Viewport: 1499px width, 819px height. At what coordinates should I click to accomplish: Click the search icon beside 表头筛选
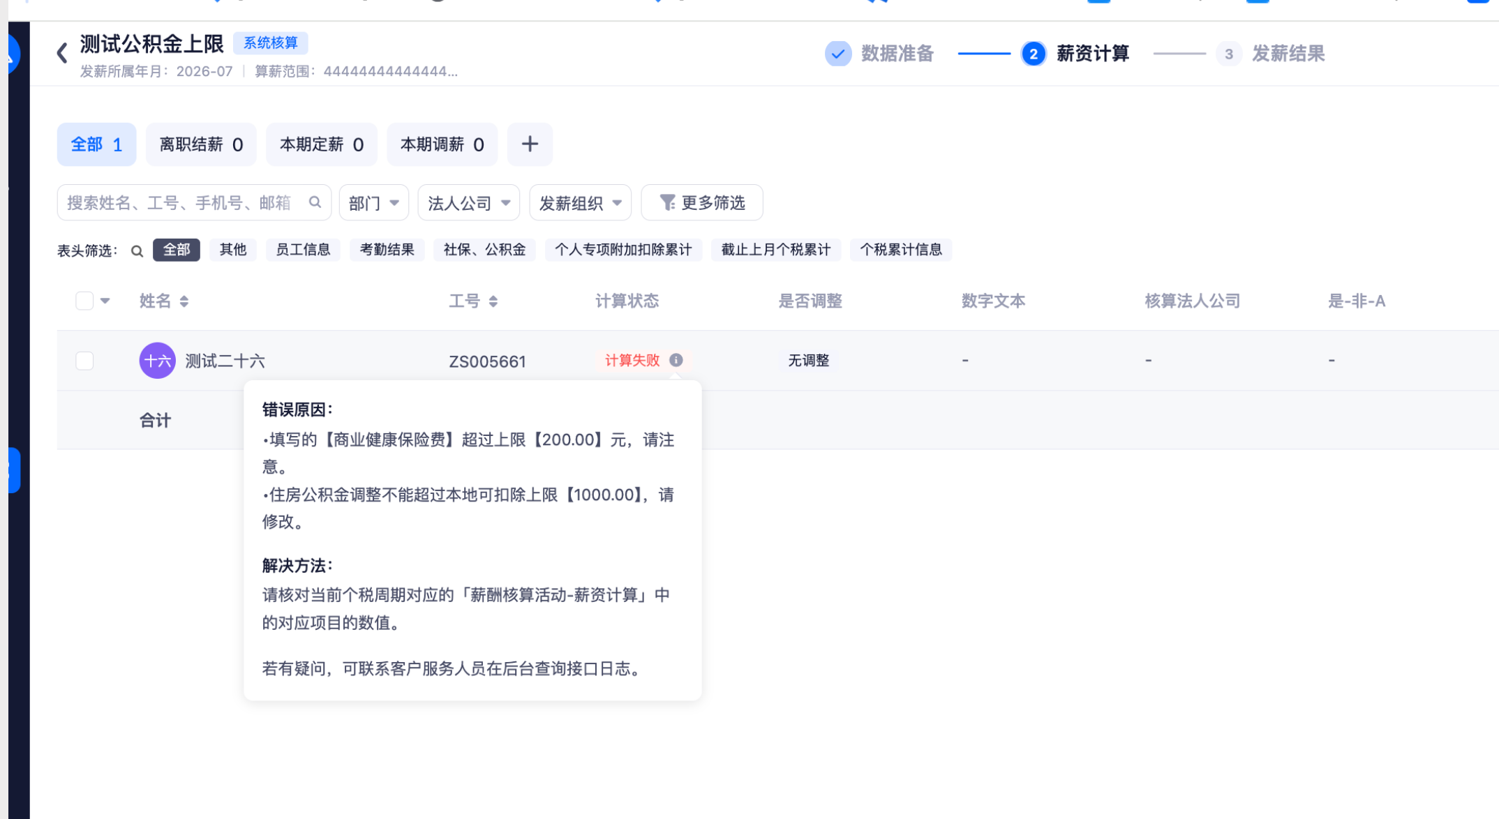pos(137,250)
